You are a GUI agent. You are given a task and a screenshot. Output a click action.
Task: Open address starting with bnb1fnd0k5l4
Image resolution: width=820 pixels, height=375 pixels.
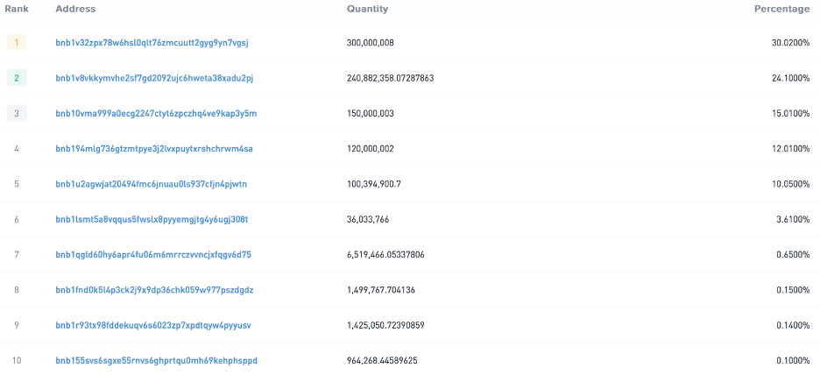point(154,290)
